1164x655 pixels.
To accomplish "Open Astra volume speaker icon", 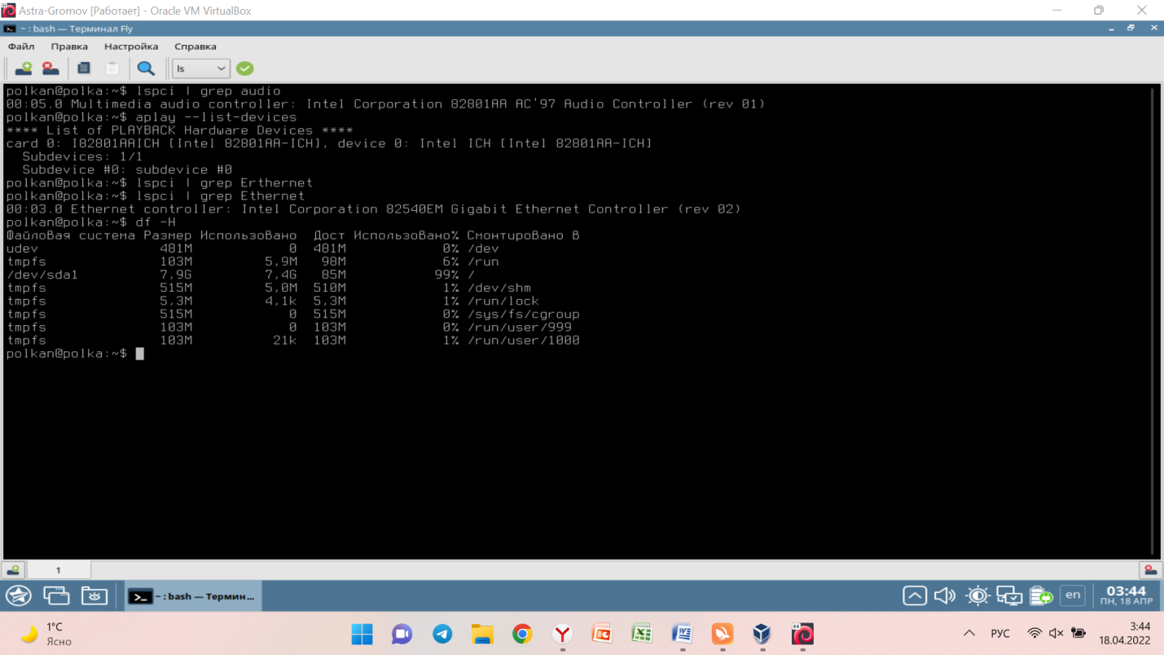I will (x=945, y=596).
